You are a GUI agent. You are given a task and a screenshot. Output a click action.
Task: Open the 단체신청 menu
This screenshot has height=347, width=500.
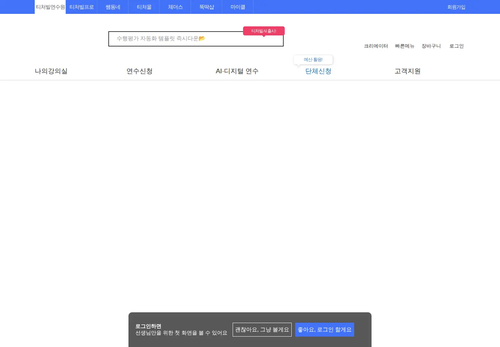tap(318, 71)
